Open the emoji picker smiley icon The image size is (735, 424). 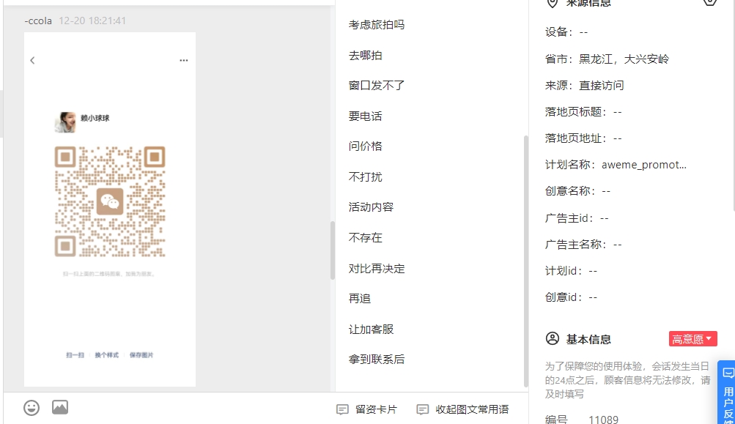[32, 408]
